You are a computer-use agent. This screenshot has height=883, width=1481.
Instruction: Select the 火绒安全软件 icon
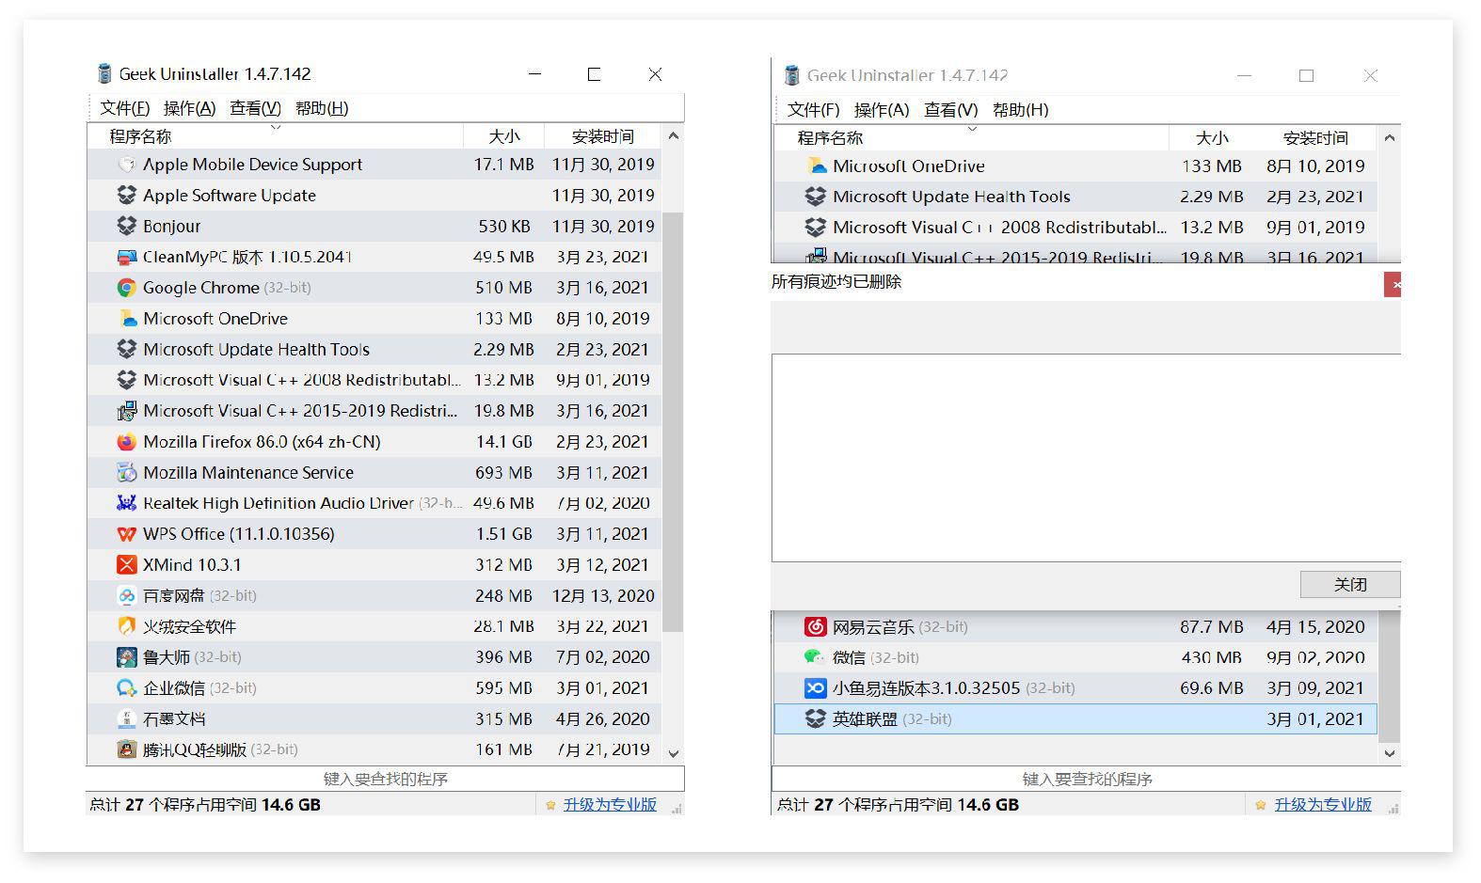coord(126,626)
